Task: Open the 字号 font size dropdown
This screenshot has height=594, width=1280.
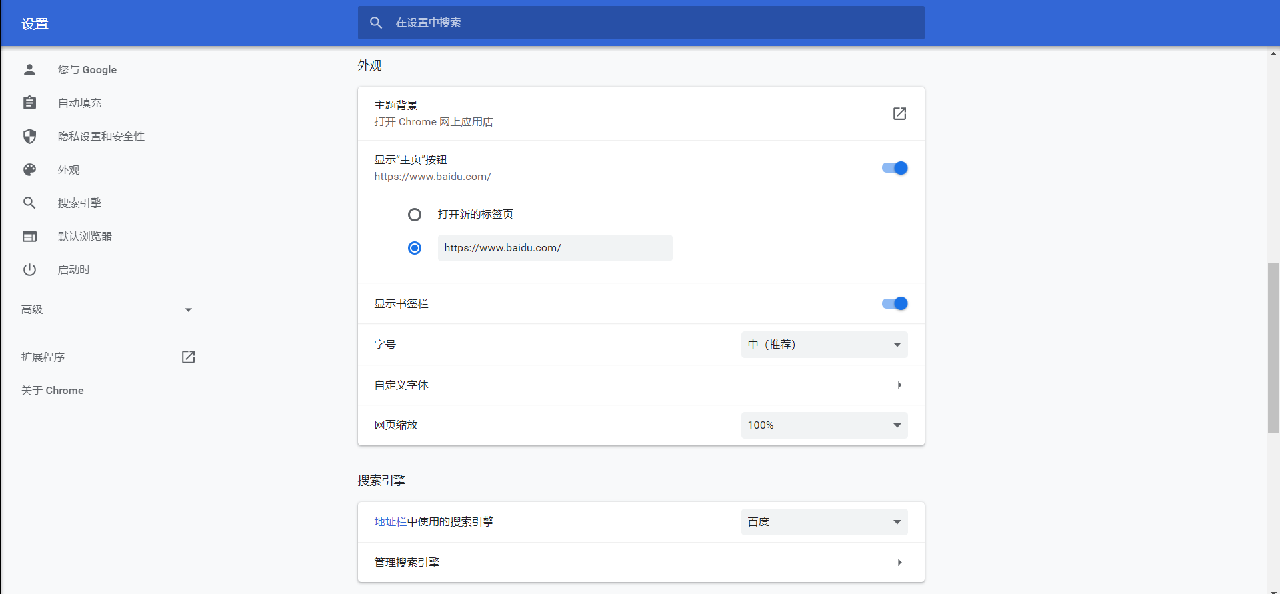Action: 824,345
